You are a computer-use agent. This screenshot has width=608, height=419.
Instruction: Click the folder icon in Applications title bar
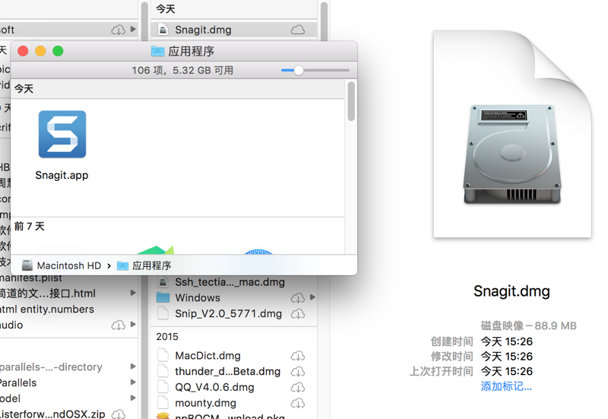157,51
